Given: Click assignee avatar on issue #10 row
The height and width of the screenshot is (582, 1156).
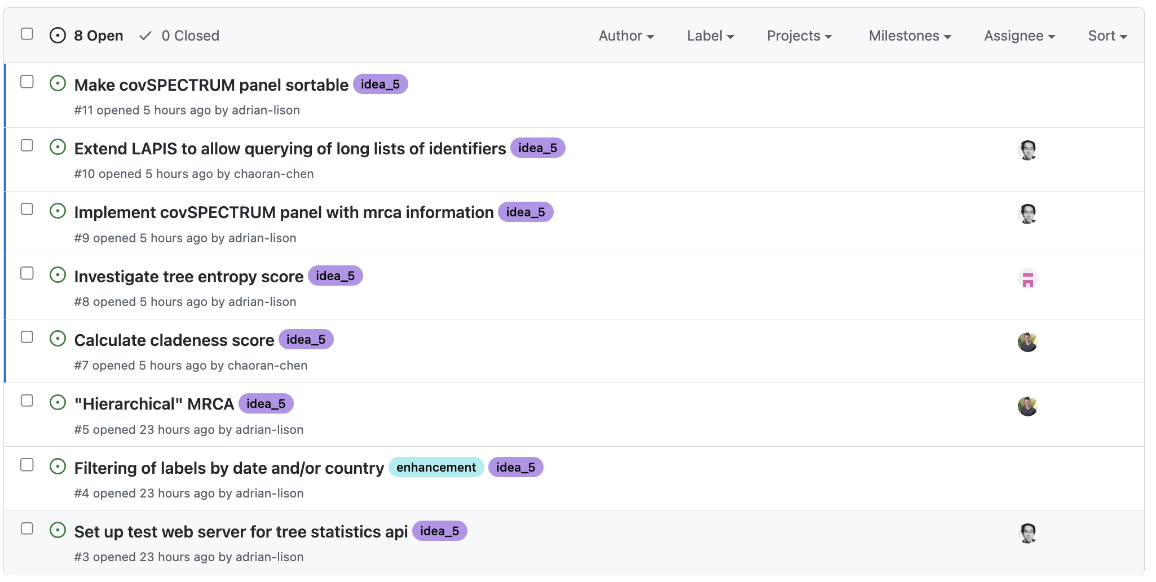Looking at the screenshot, I should [1027, 150].
